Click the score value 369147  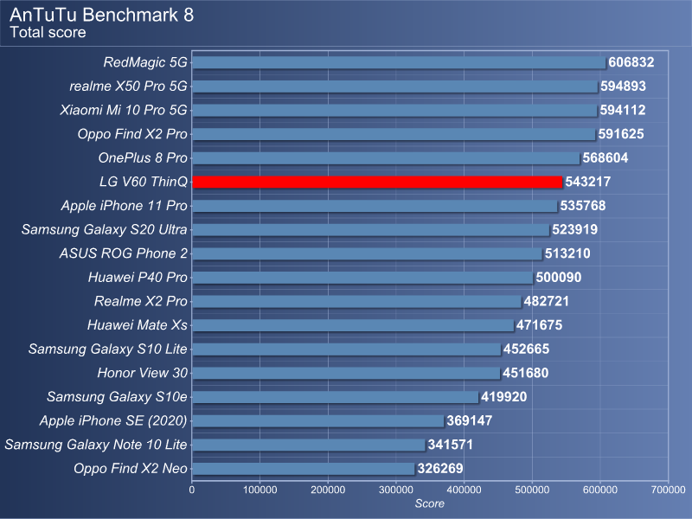[469, 420]
